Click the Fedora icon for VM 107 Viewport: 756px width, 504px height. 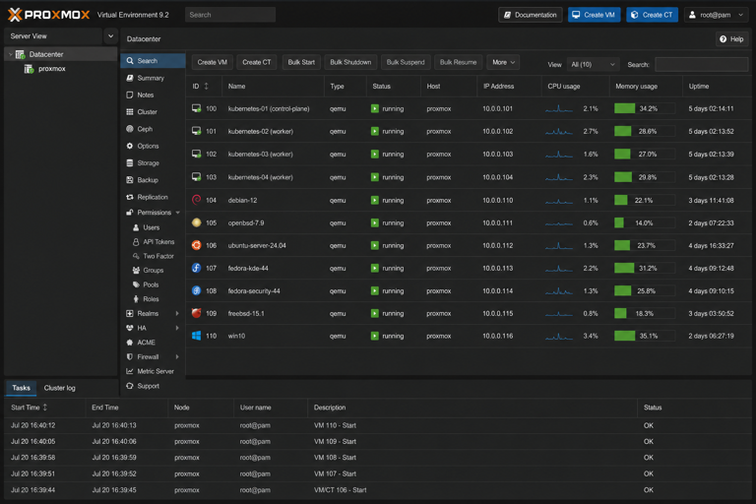pos(196,268)
